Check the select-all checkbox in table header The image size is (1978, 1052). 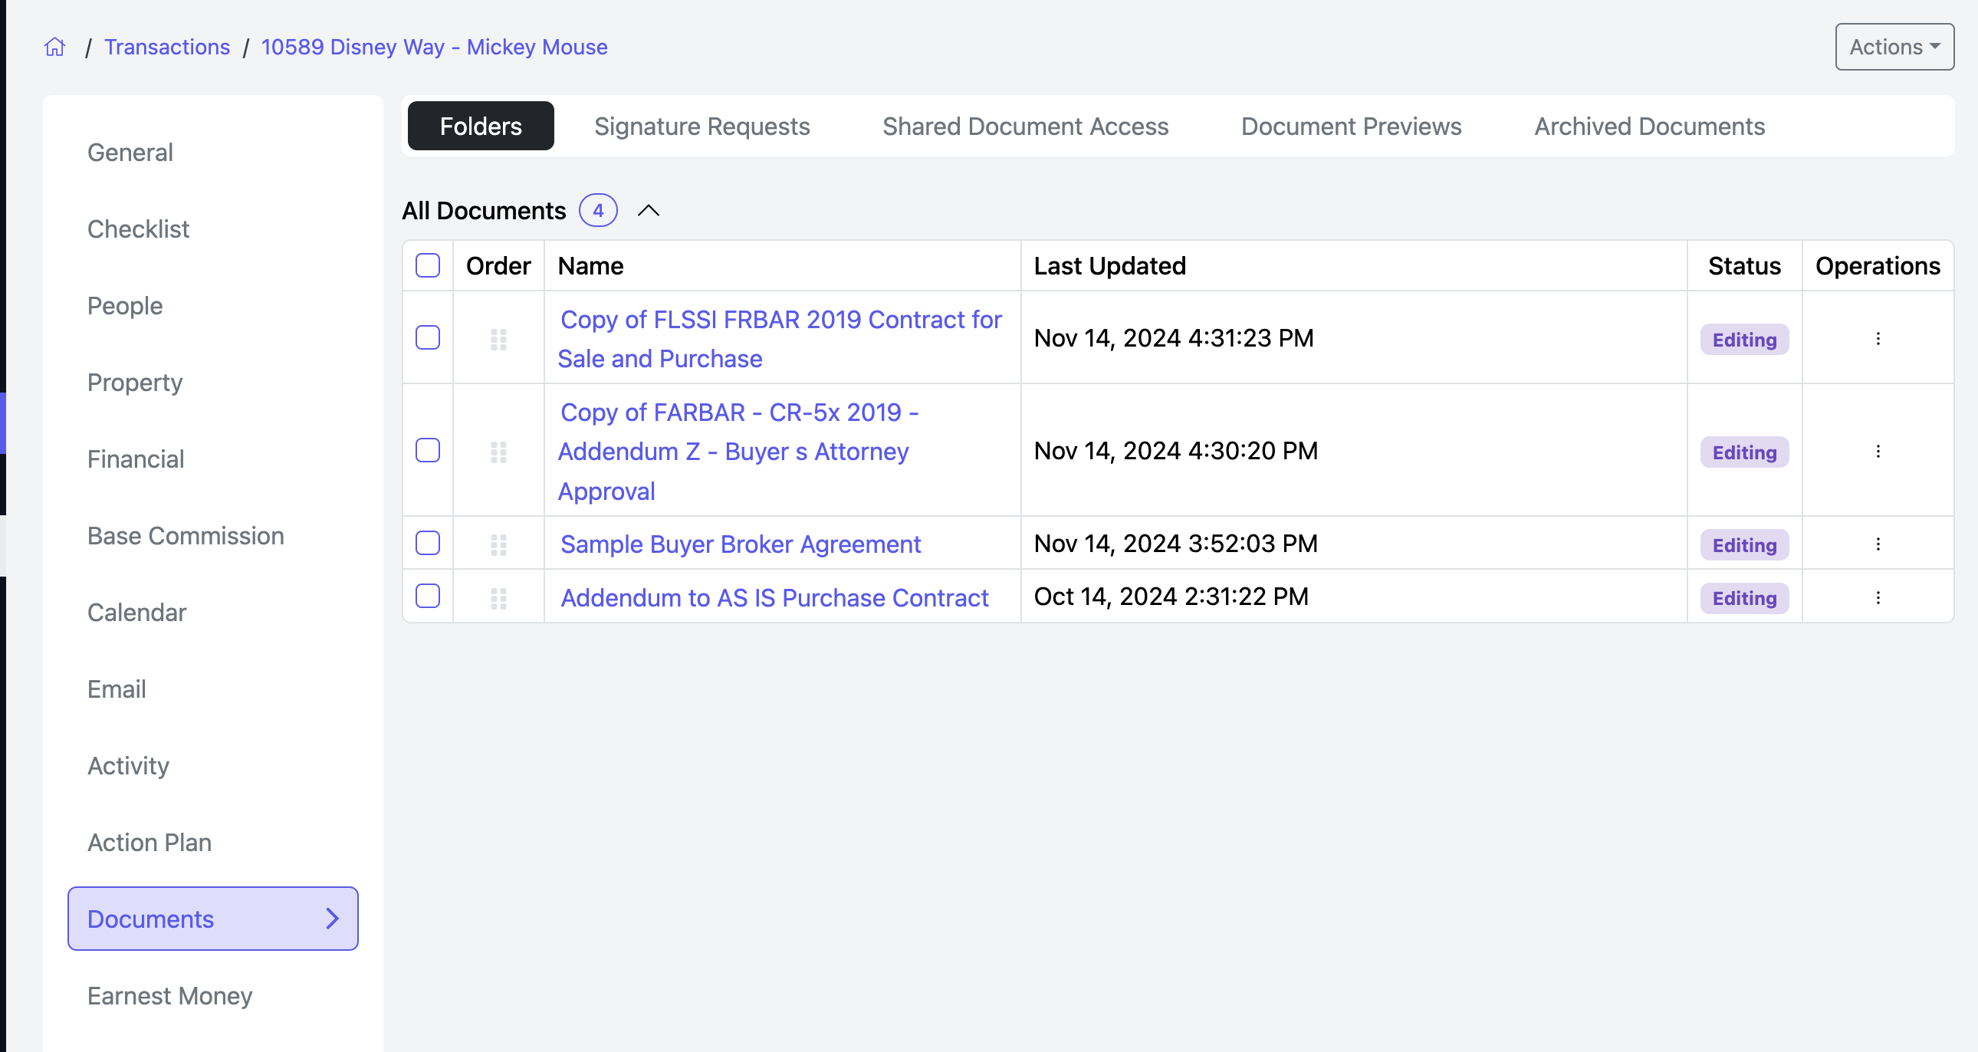point(428,266)
